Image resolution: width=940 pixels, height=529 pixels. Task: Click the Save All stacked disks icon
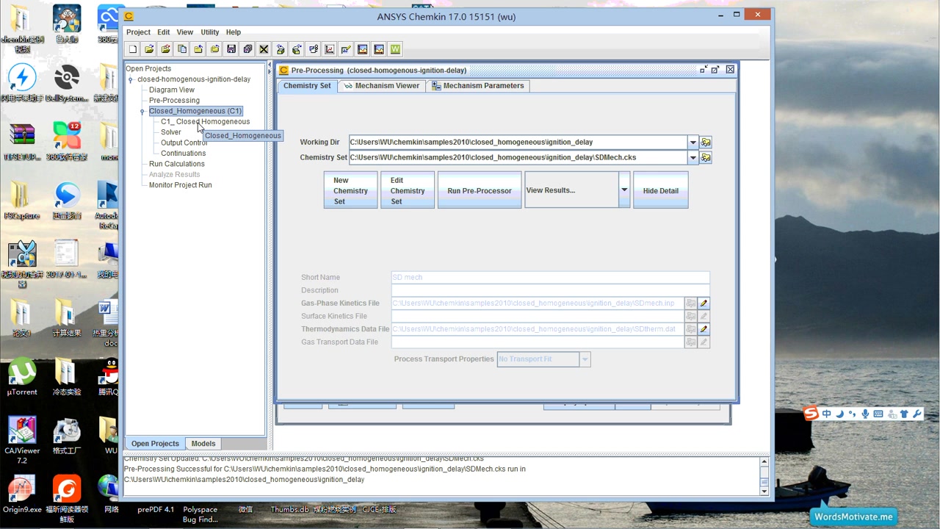tap(247, 49)
